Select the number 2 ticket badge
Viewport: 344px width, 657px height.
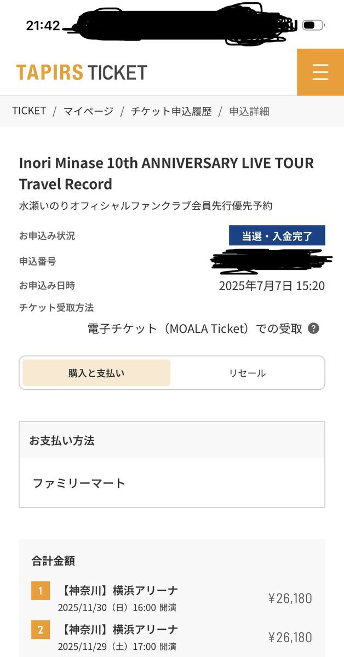pos(41,630)
